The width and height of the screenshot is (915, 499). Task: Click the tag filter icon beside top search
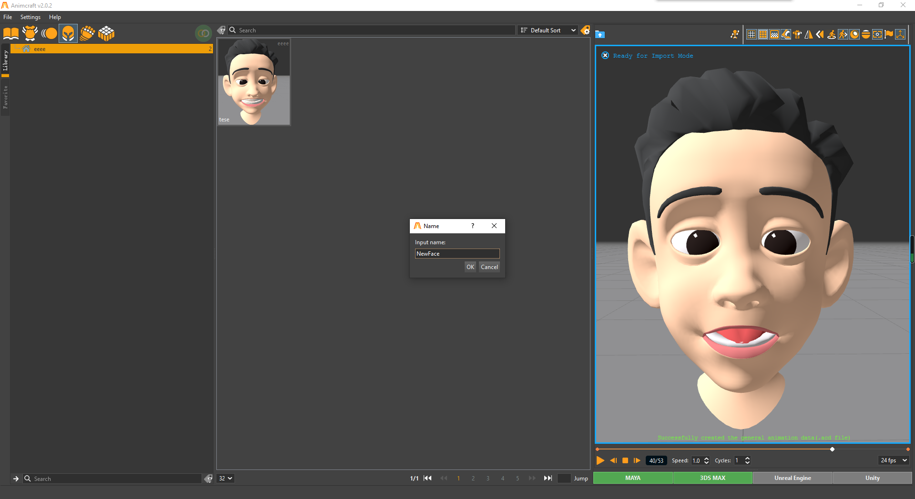pyautogui.click(x=221, y=30)
